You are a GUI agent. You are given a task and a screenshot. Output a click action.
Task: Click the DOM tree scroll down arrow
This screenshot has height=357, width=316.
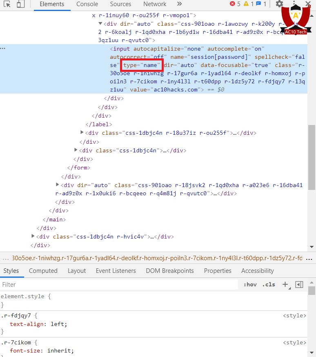point(312,247)
